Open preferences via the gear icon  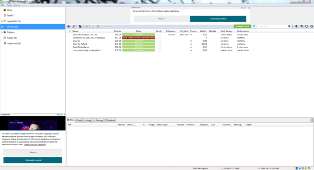pyautogui.click(x=312, y=26)
